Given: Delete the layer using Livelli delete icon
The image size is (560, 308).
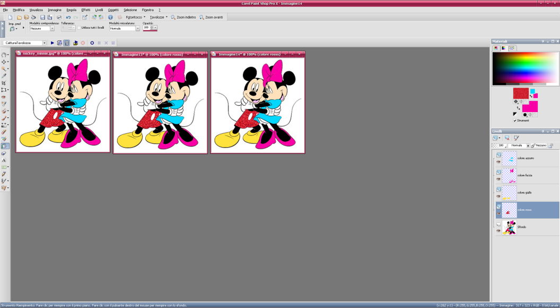Looking at the screenshot, I should click(x=507, y=138).
